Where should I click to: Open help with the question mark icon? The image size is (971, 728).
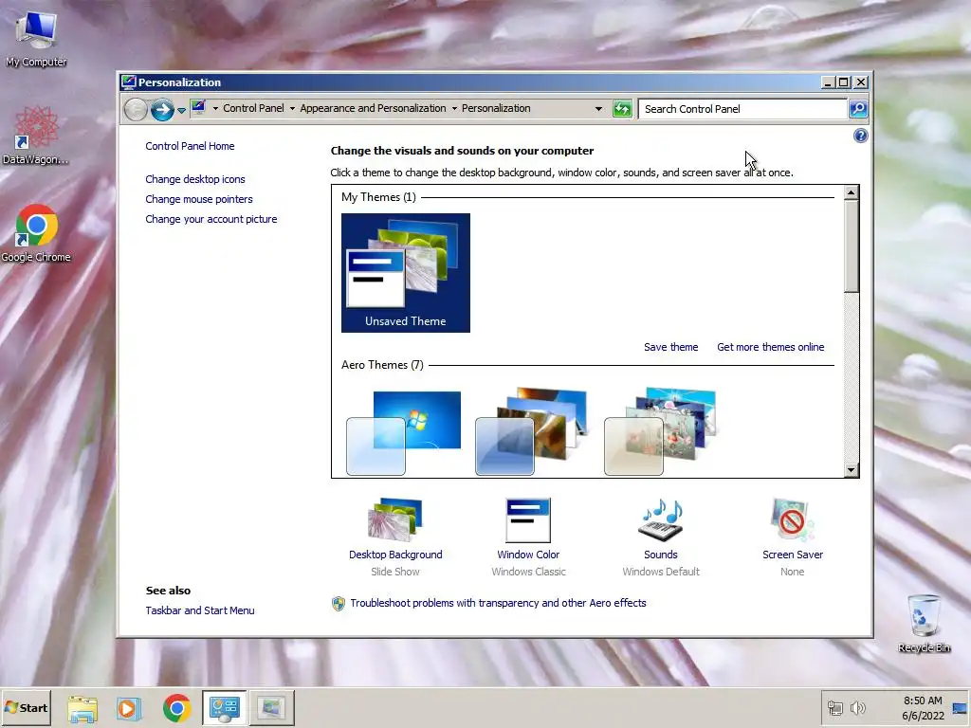click(x=860, y=136)
